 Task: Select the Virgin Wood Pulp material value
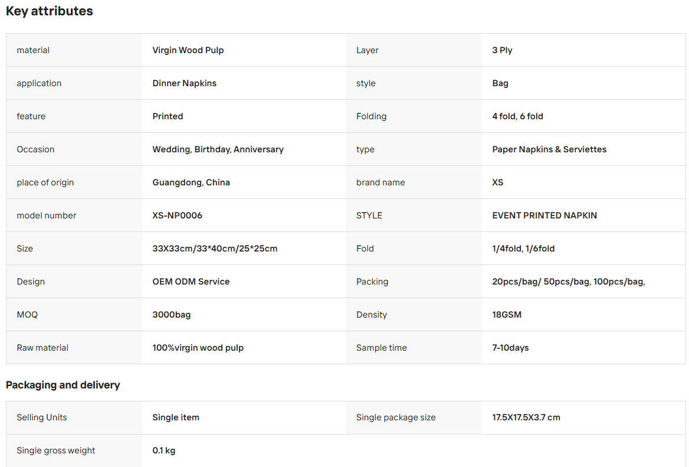(x=188, y=50)
